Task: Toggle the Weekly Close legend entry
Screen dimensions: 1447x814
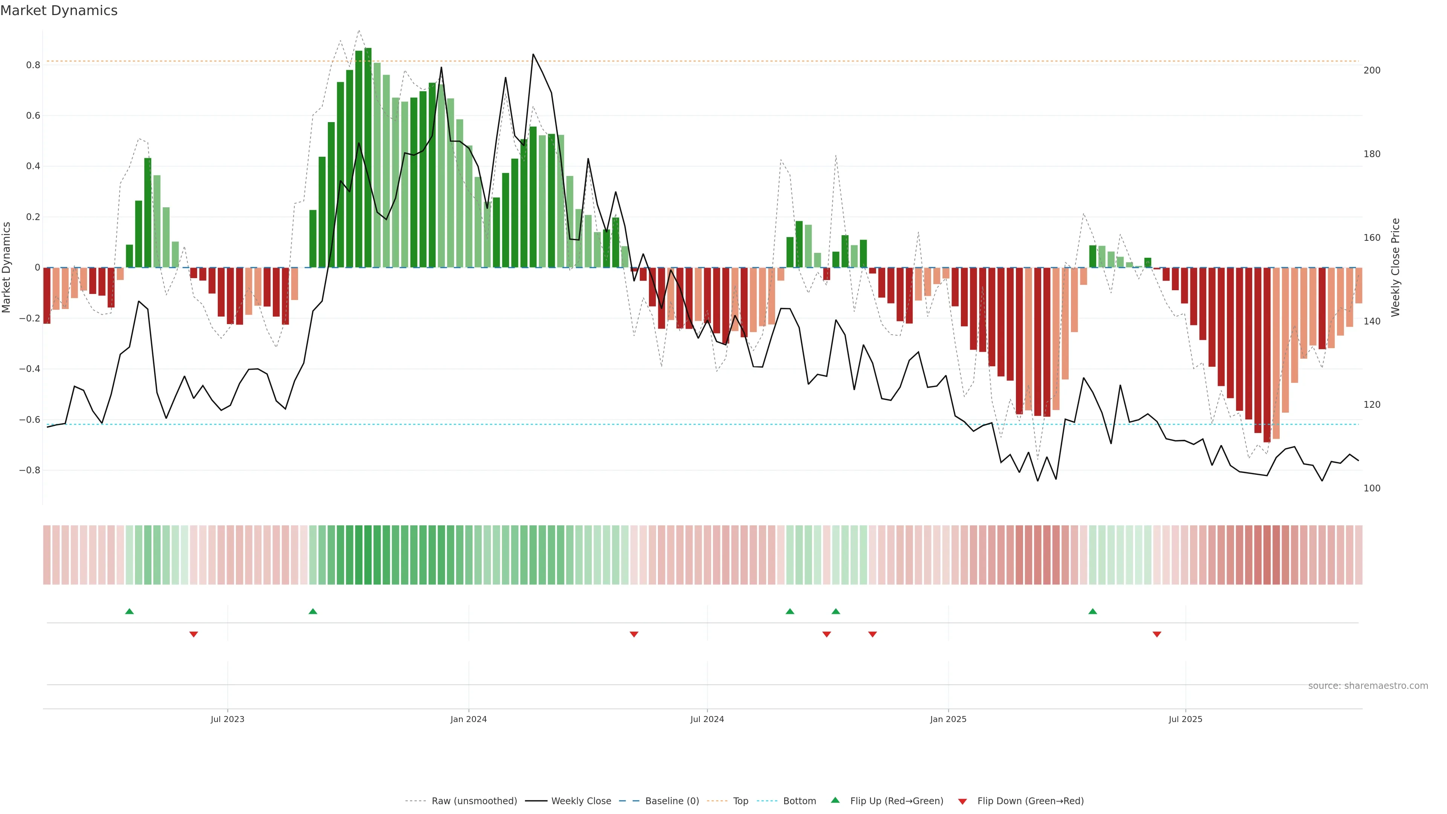Action: [x=581, y=801]
